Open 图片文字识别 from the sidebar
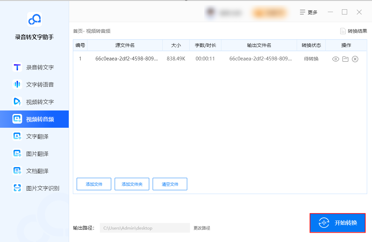 (35, 188)
